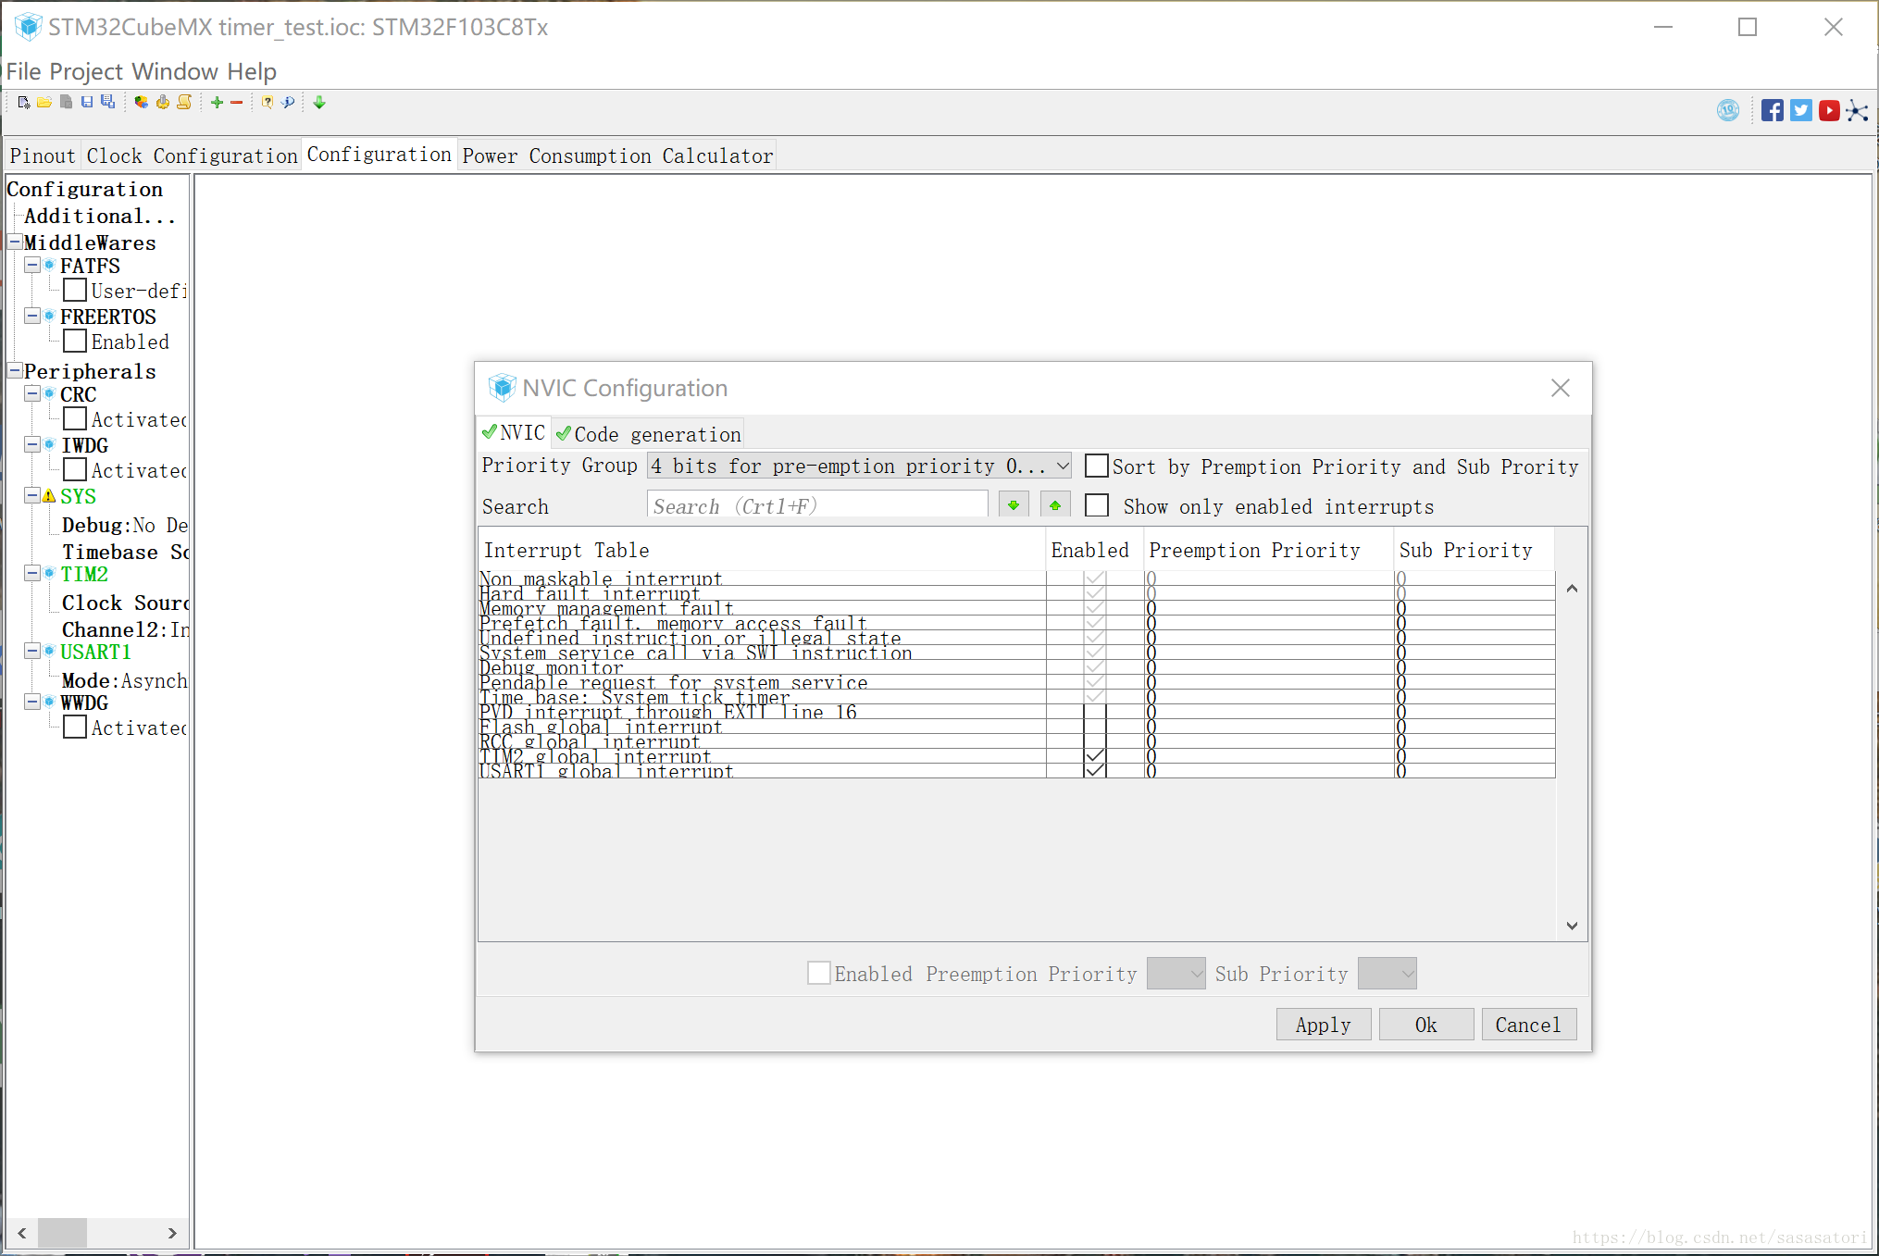Viewport: 1879px width, 1256px height.
Task: Toggle TIM2 global interrupt enabled checkbox
Action: click(1095, 756)
